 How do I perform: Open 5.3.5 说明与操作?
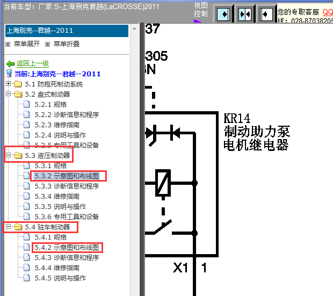60,206
